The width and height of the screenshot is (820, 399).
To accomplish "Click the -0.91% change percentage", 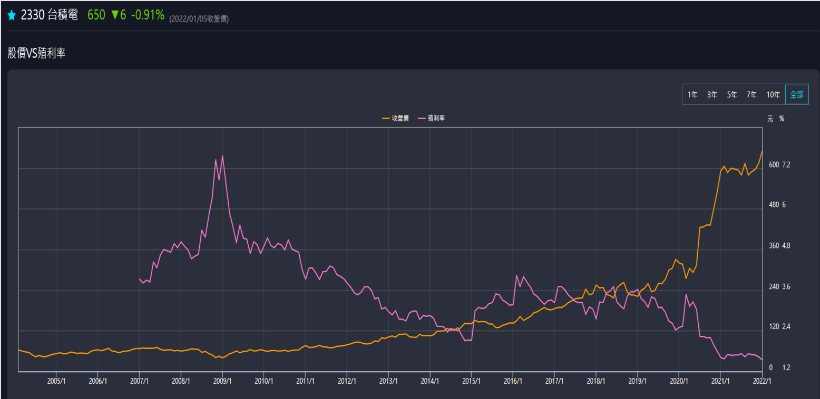I will pos(148,15).
